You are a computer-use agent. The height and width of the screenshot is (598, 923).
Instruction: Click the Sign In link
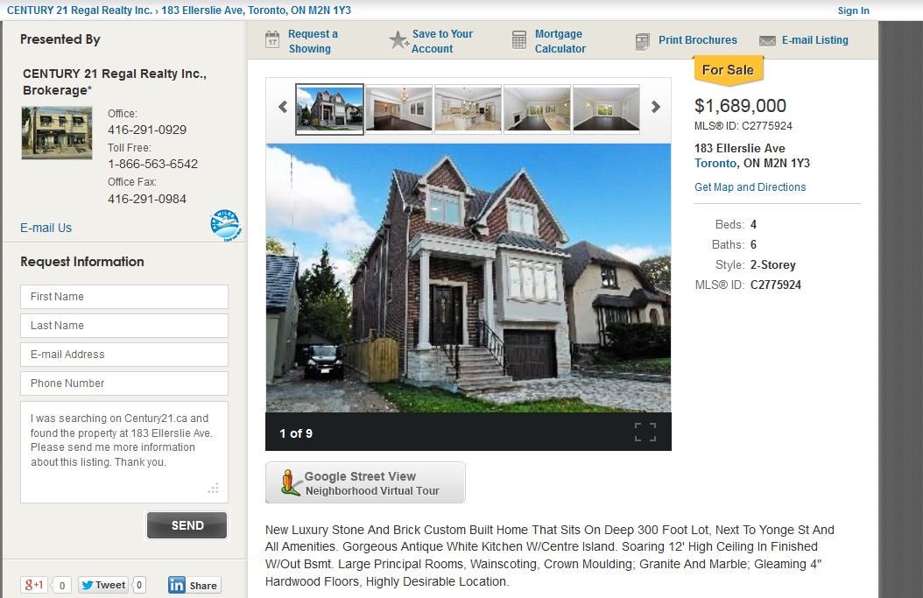(853, 11)
